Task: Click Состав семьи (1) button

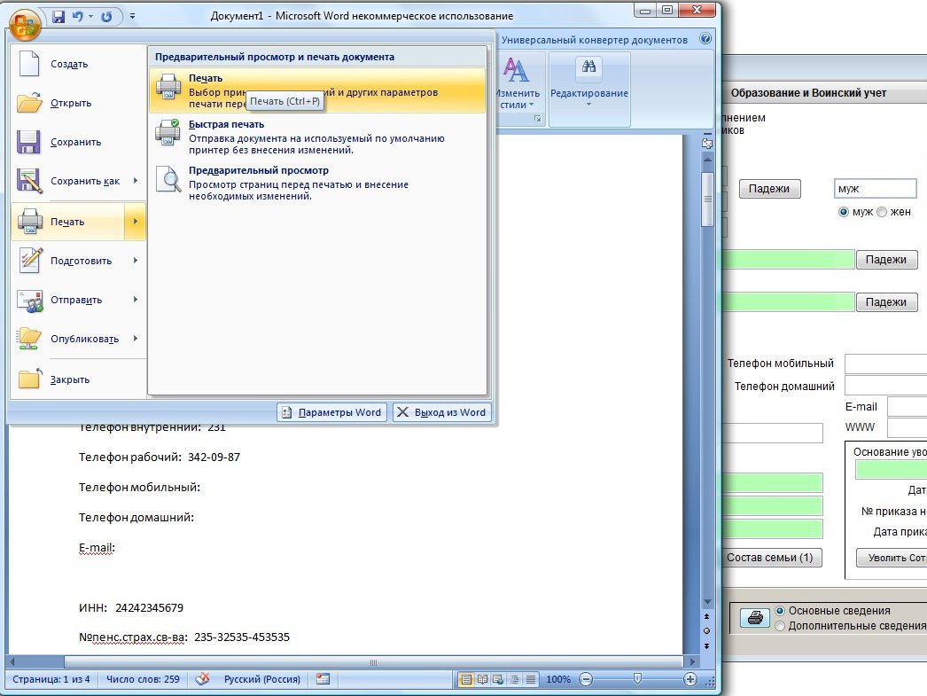Action: click(770, 558)
